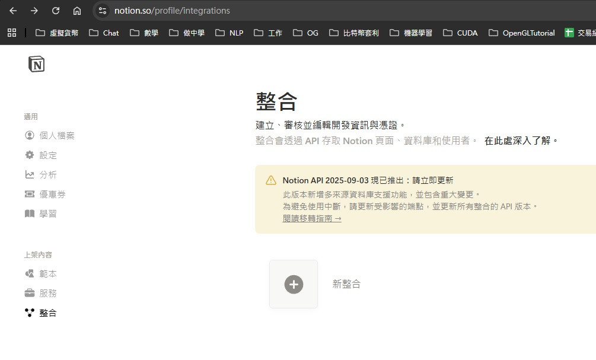The width and height of the screenshot is (596, 360).
Task: Click the 新整合 label
Action: (x=346, y=284)
